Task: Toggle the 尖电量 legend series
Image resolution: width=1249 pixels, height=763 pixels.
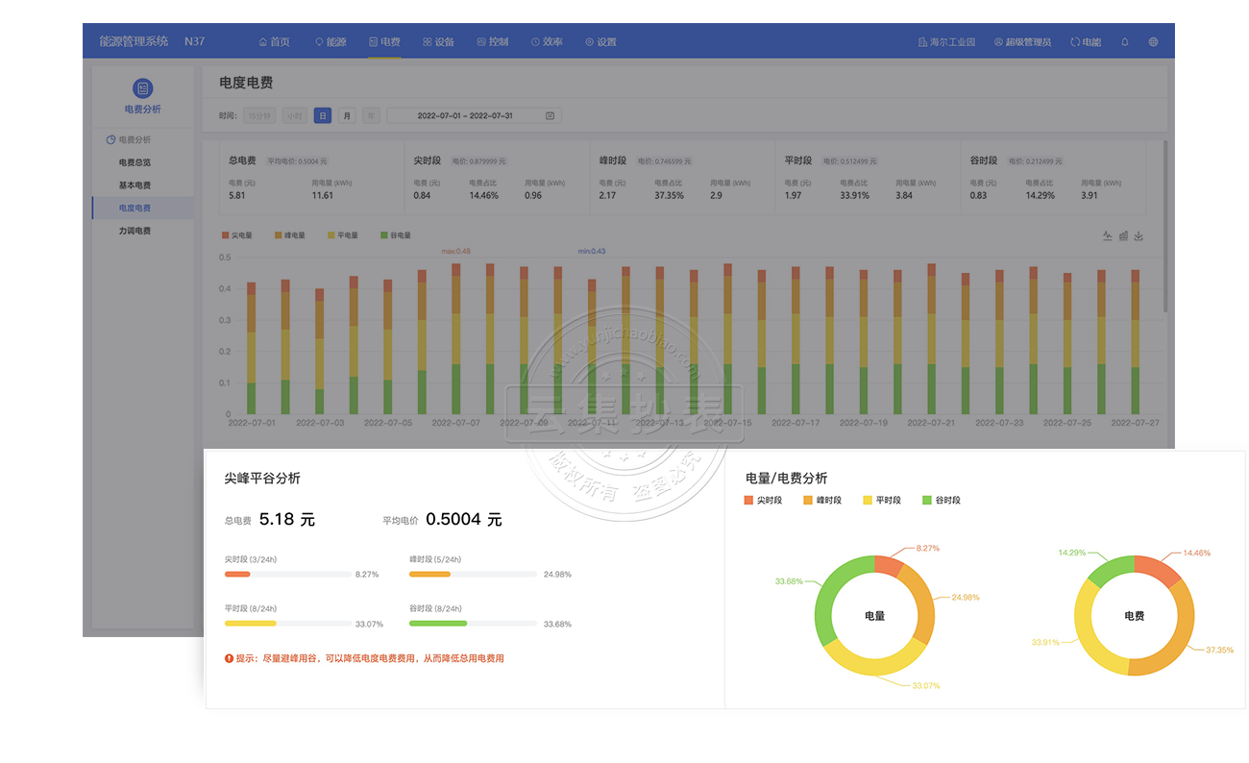Action: (x=236, y=234)
